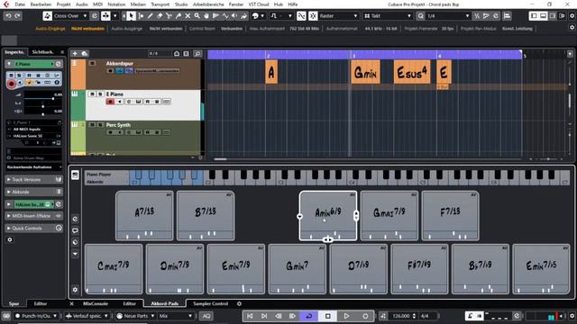The width and height of the screenshot is (577, 324).
Task: Click the Gmin7 chord pad
Action: click(x=297, y=269)
